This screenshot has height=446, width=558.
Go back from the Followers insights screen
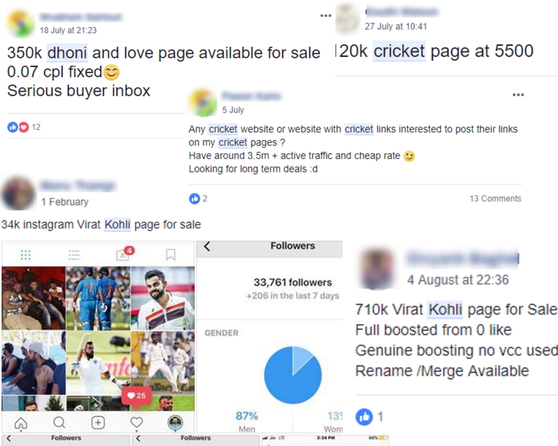pyautogui.click(x=207, y=246)
